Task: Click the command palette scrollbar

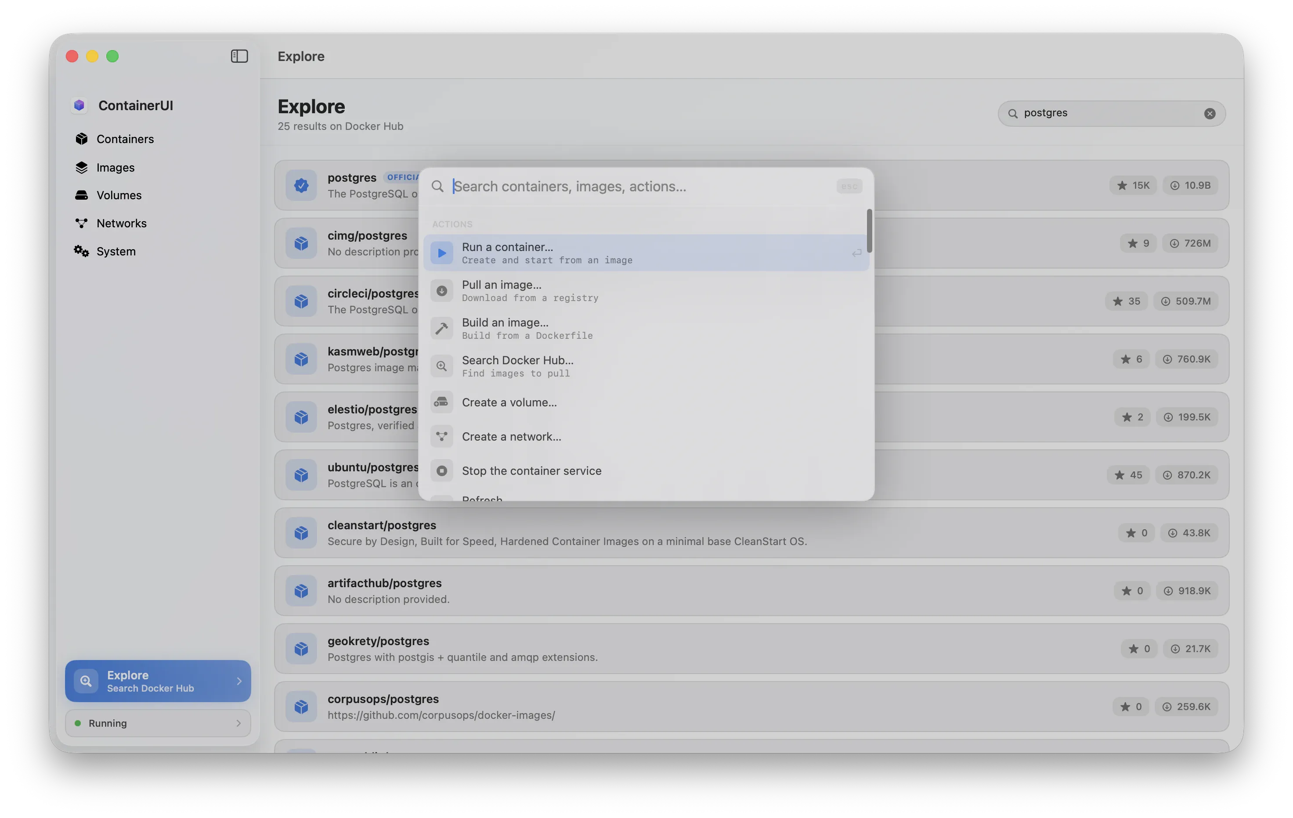Action: pos(869,231)
